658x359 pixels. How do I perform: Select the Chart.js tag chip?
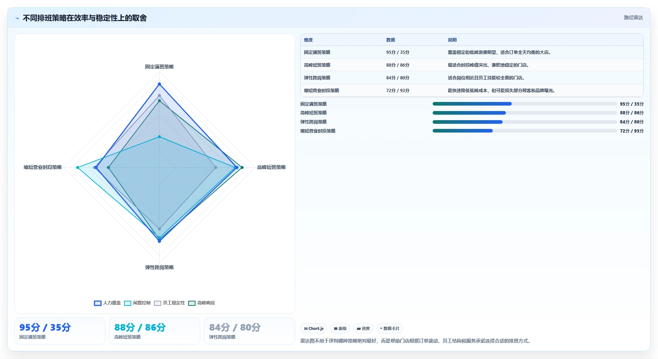[314, 328]
